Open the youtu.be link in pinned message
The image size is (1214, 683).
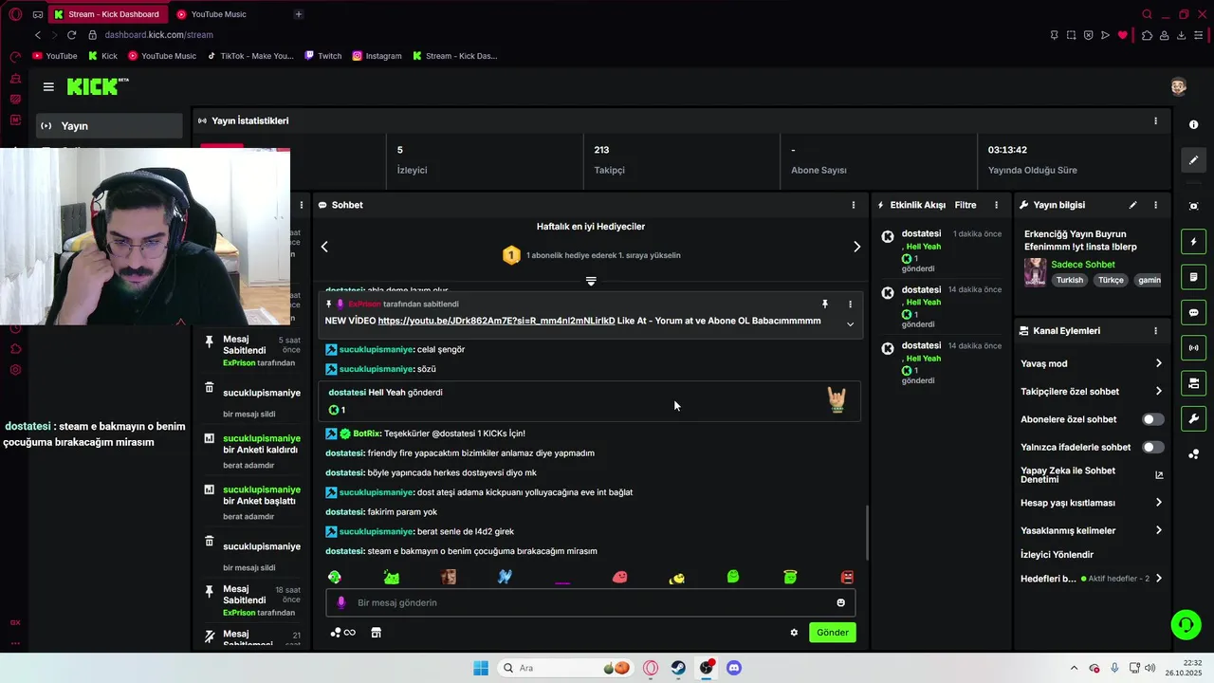click(x=496, y=321)
